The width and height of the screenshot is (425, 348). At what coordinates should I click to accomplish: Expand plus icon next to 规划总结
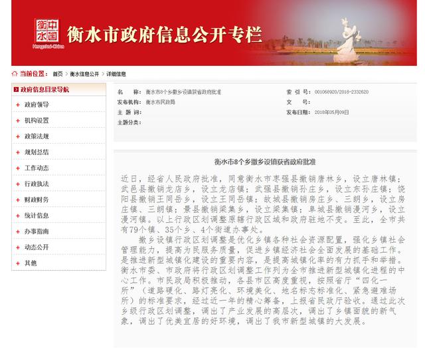point(18,152)
